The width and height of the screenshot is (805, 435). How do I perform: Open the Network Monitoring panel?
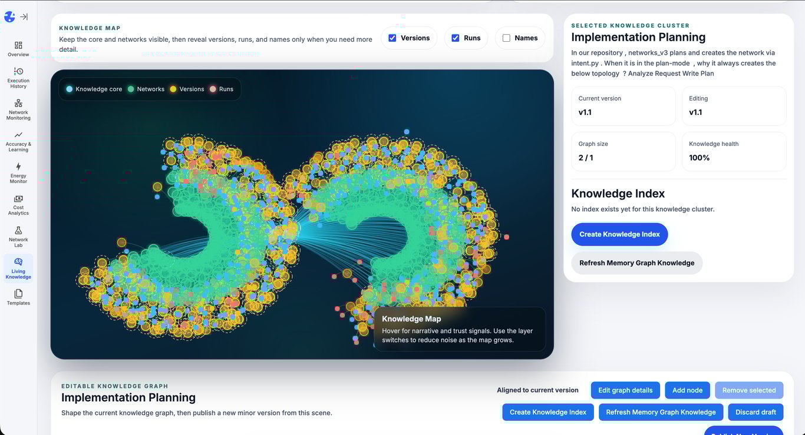coord(18,109)
